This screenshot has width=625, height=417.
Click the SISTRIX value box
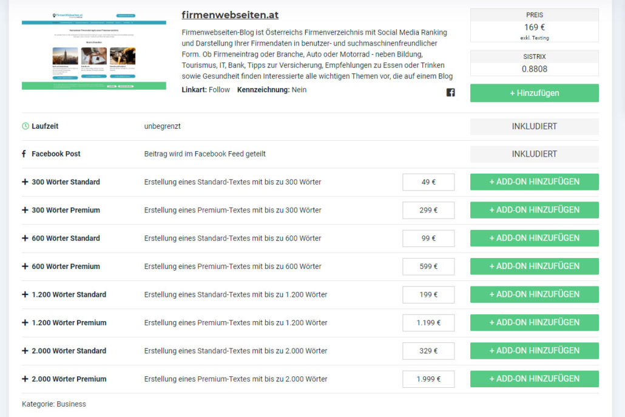[x=534, y=69]
